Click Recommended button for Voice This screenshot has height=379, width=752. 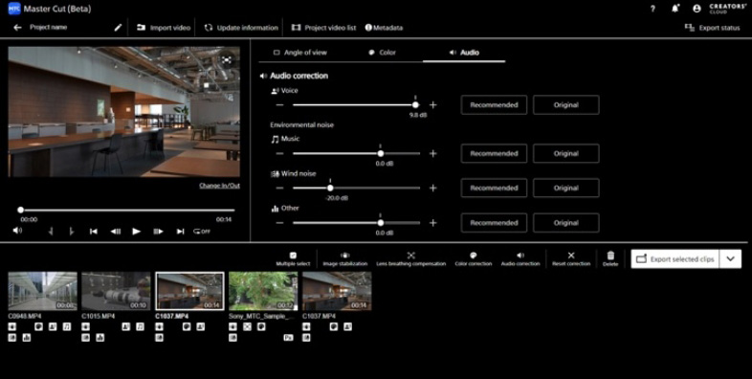(x=494, y=105)
